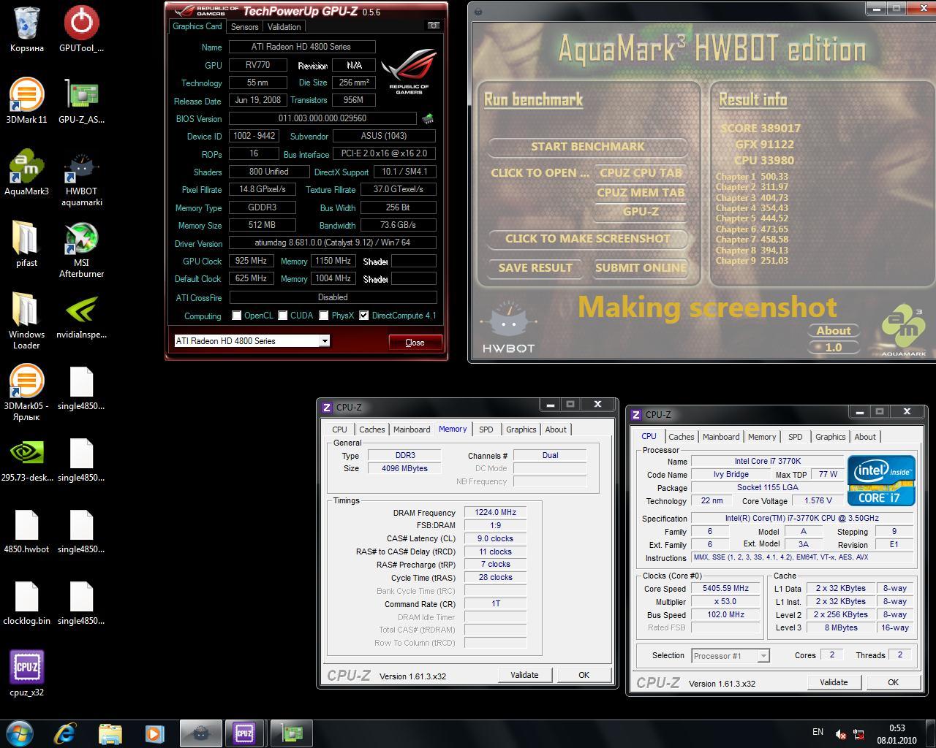This screenshot has height=748, width=936.
Task: Expand the ATI Radeon HD 4800 Series dropdown
Action: [x=324, y=341]
